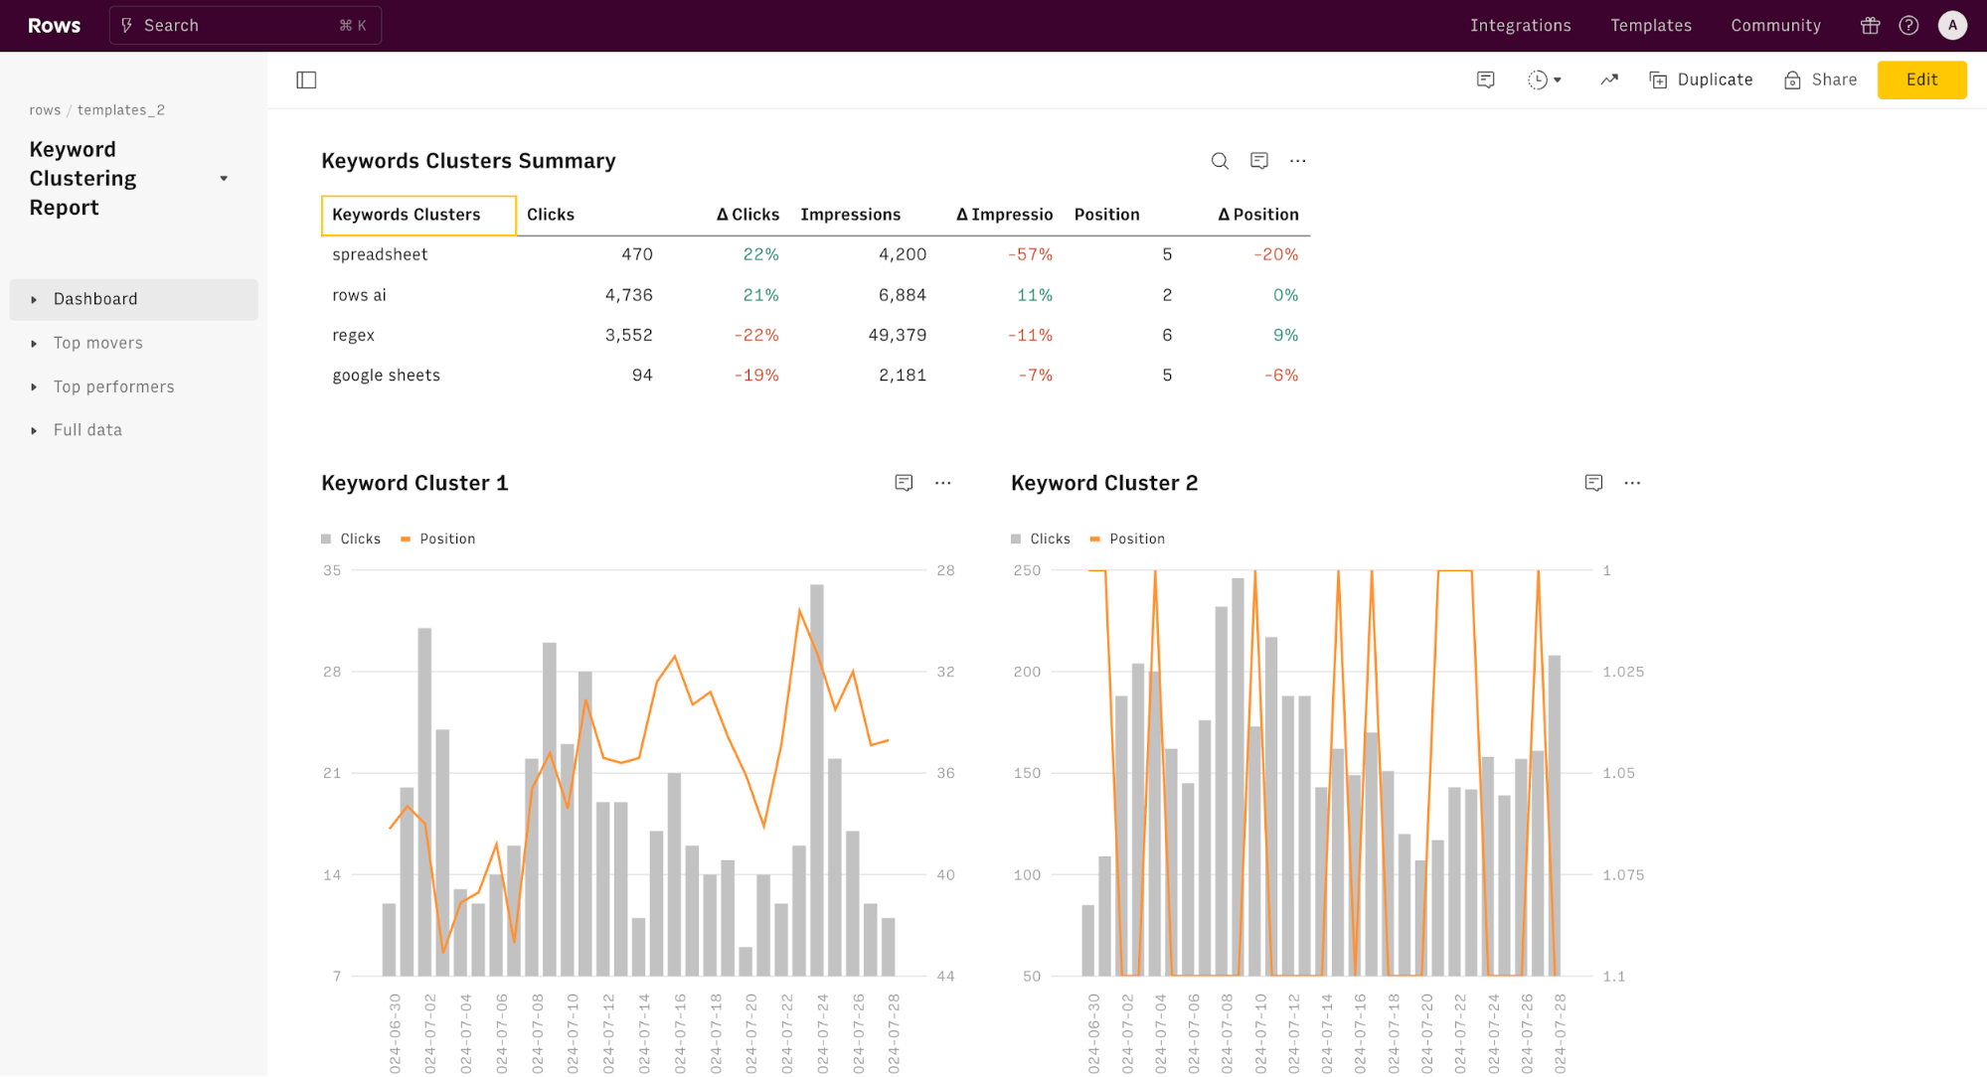Open comments panel in the toolbar
Viewport: 1987px width, 1077px height.
1485,79
